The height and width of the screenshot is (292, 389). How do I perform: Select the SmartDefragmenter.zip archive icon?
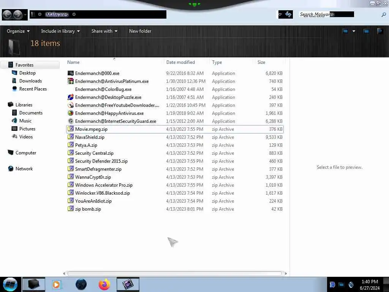tap(71, 168)
